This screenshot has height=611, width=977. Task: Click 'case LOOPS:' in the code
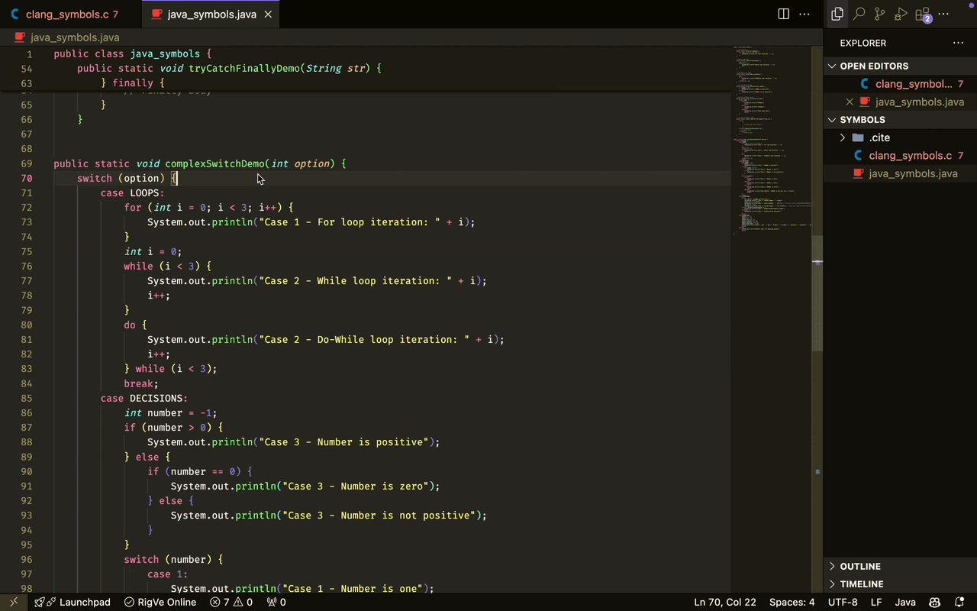(x=132, y=192)
